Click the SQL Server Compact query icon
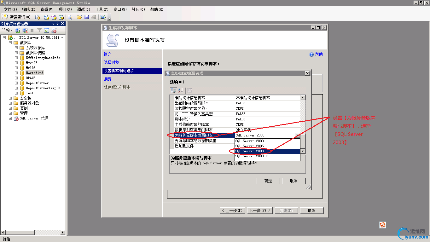The height and width of the screenshot is (242, 430). (70, 17)
